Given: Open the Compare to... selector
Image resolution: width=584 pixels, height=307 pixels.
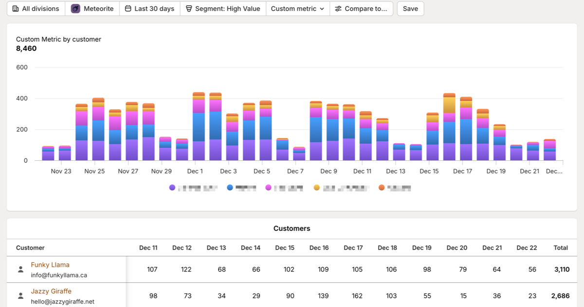Looking at the screenshot, I should 362,8.
